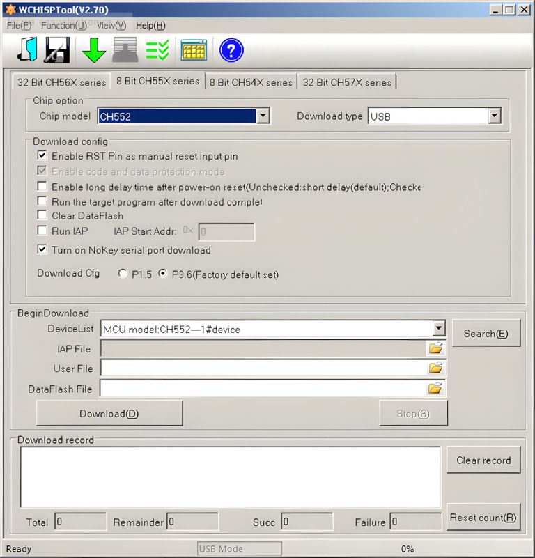
Task: Click the Download record text area
Action: pos(231,477)
